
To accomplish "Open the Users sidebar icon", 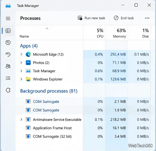I will coord(8,66).
